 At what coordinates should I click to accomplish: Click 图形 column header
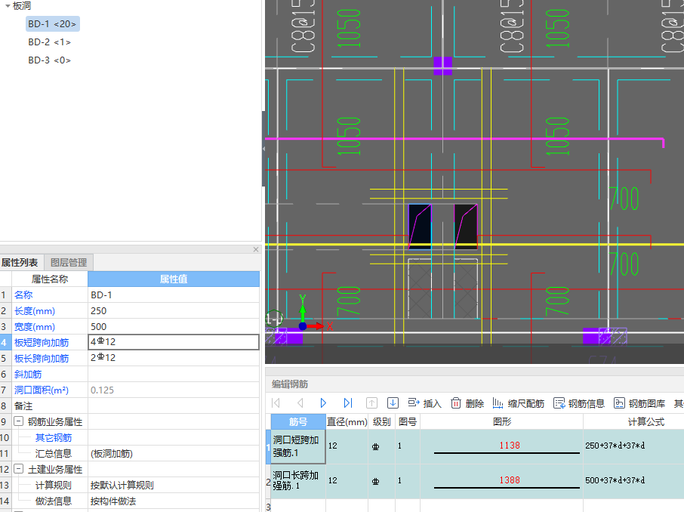[x=501, y=421]
